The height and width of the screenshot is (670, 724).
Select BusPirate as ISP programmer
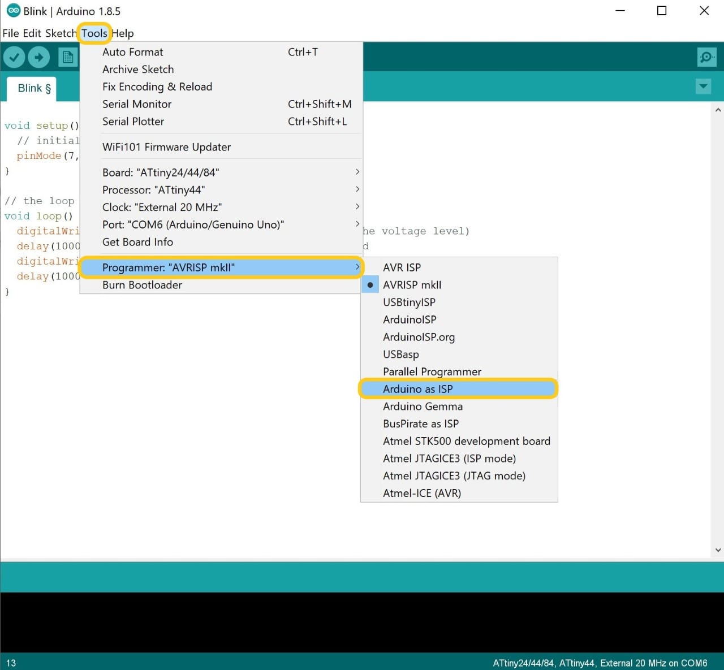pos(459,424)
